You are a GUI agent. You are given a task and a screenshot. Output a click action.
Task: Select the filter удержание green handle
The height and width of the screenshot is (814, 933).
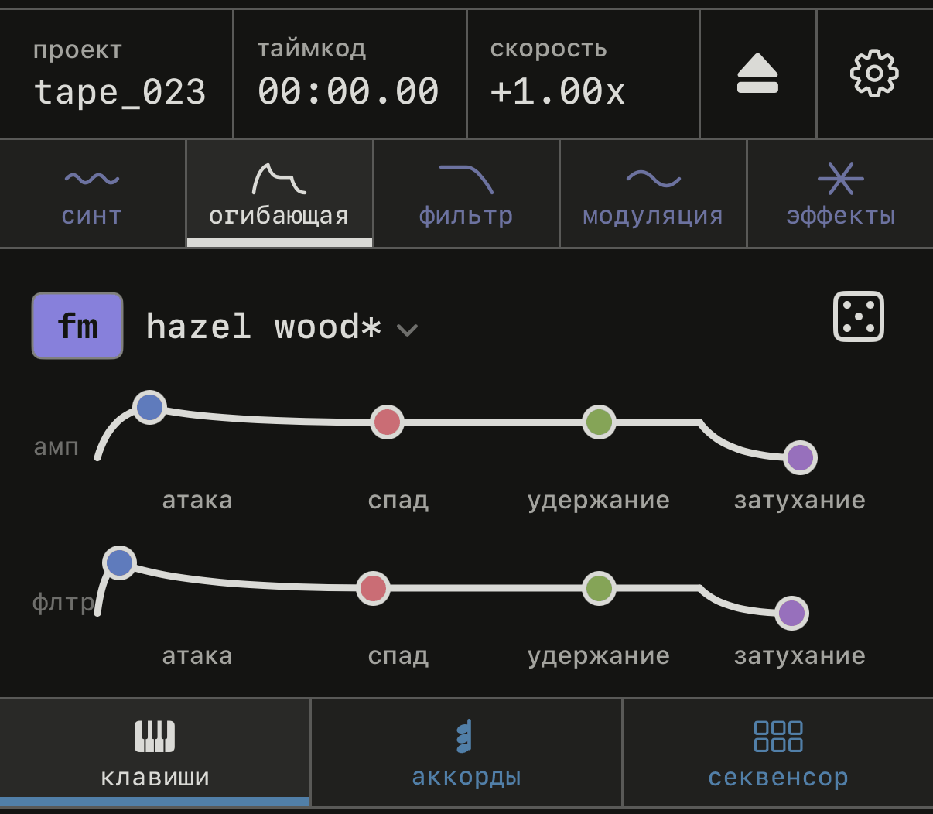tap(599, 589)
